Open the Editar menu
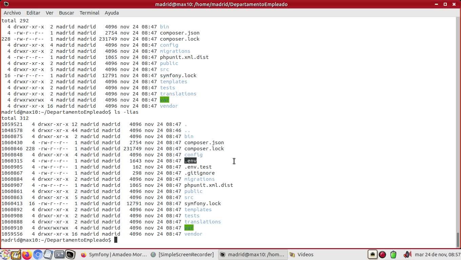Screen dimensions: 461x260 [x=33, y=13]
